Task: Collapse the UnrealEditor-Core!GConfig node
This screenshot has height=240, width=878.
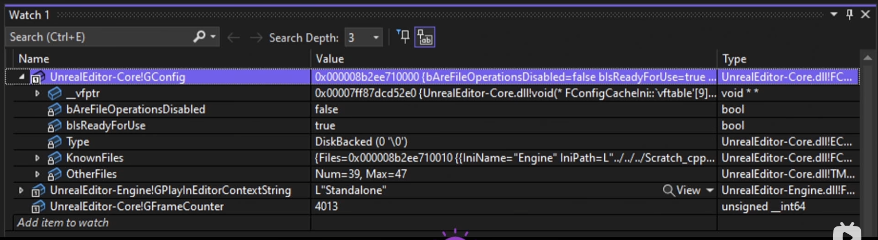Action: tap(21, 77)
